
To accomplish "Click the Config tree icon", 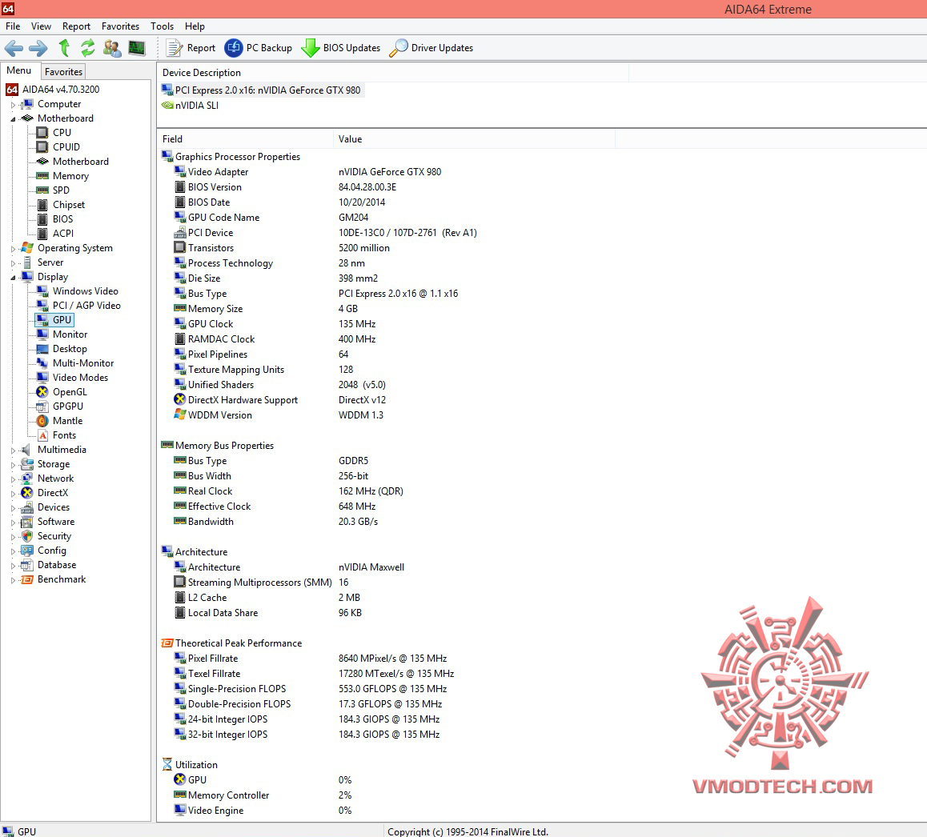I will click(x=27, y=551).
